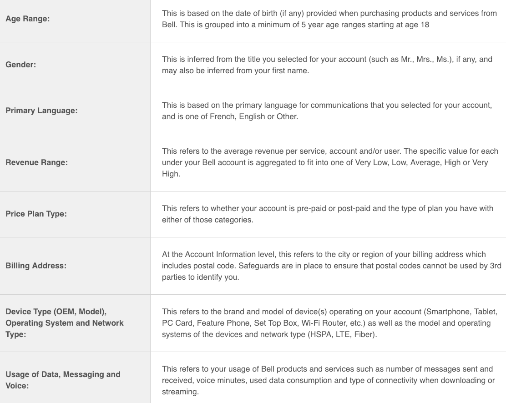The height and width of the screenshot is (403, 506).
Task: Click the 'Age Range:' row label
Action: (27, 19)
